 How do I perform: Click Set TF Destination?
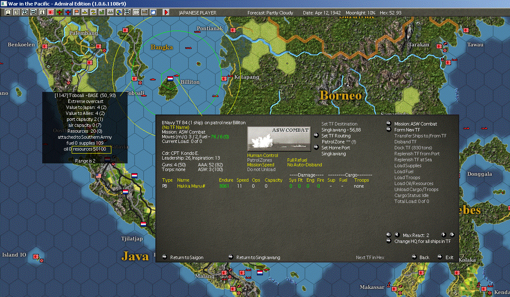[x=339, y=124]
